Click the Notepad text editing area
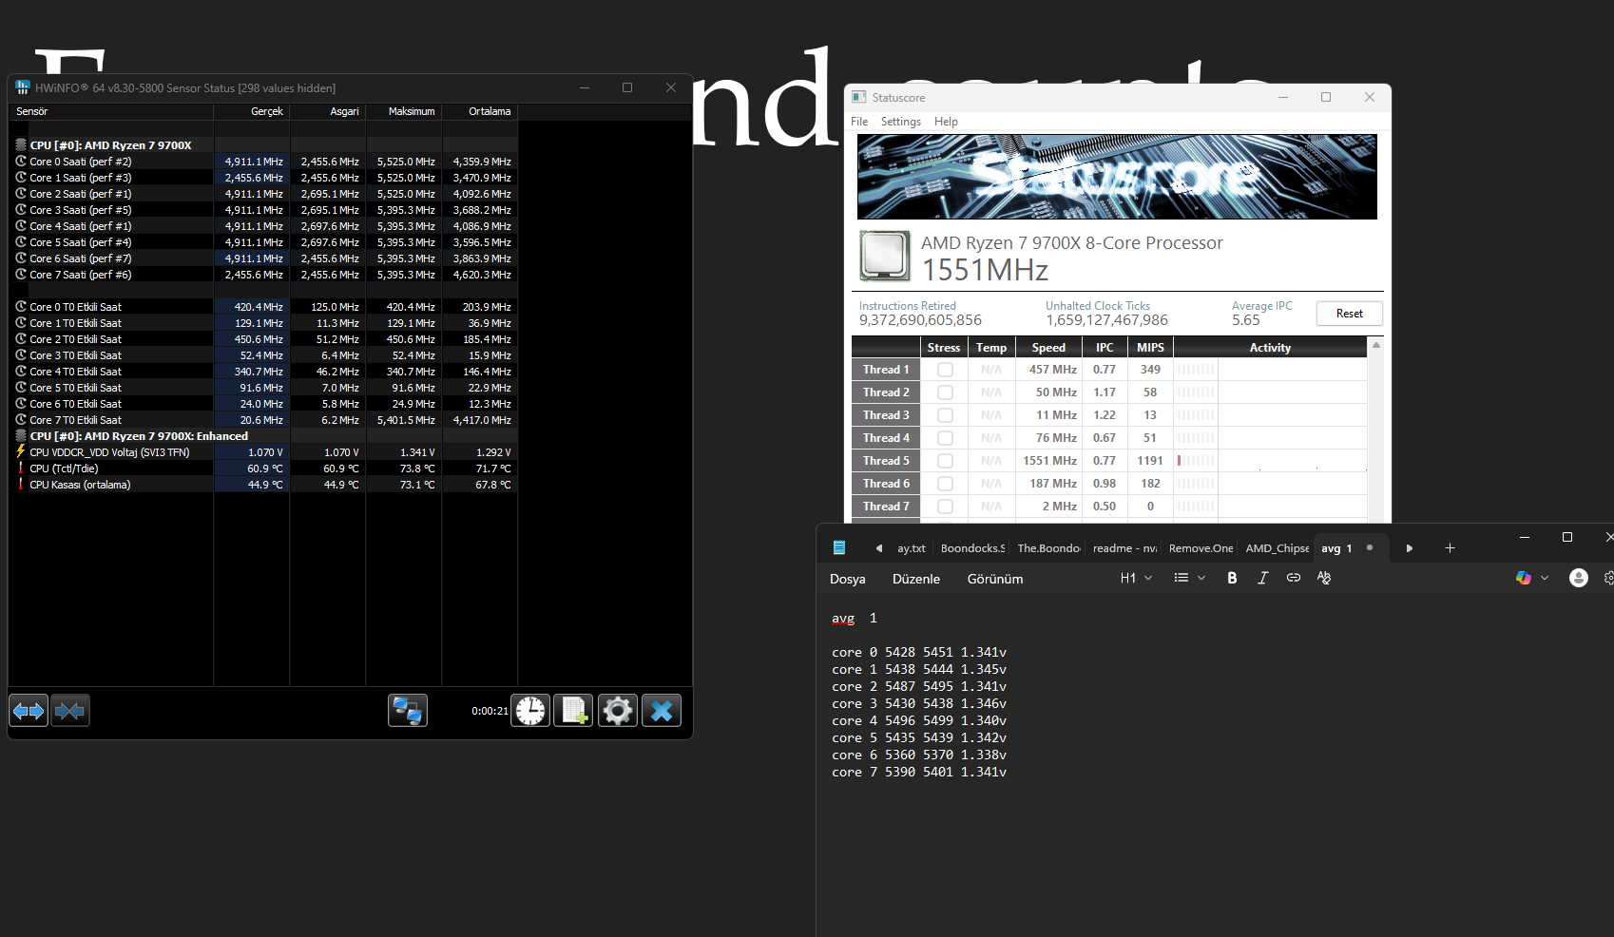This screenshot has width=1614, height=937. pos(1215,765)
